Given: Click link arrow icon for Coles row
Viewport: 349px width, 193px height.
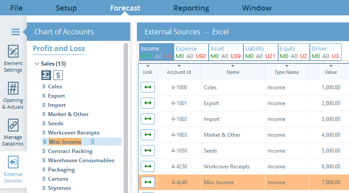Looking at the screenshot, I should click(148, 87).
